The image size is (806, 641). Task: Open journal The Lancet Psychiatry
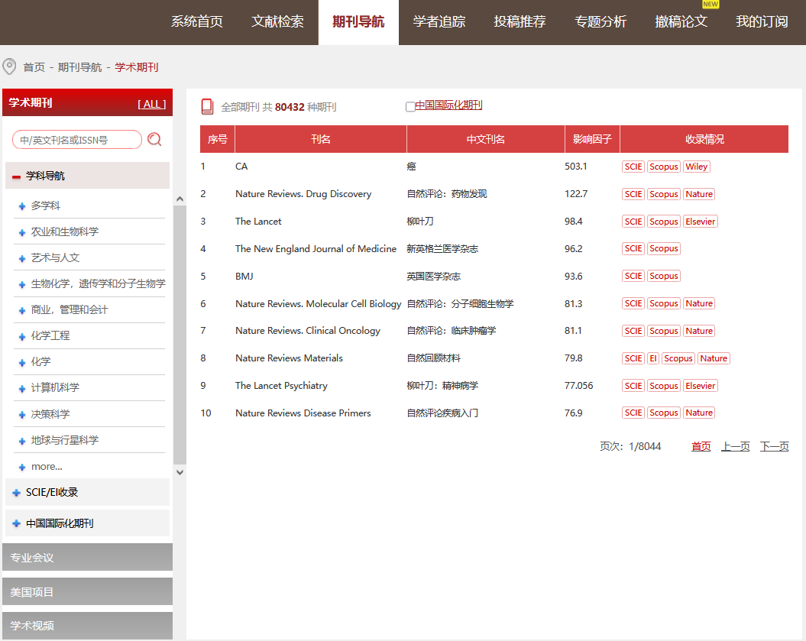pos(281,386)
